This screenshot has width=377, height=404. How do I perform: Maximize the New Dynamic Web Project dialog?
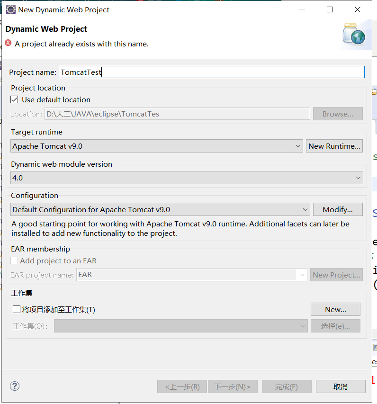(x=330, y=10)
